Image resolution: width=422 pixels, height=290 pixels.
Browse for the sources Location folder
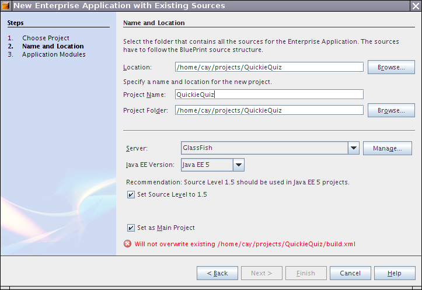pos(391,67)
